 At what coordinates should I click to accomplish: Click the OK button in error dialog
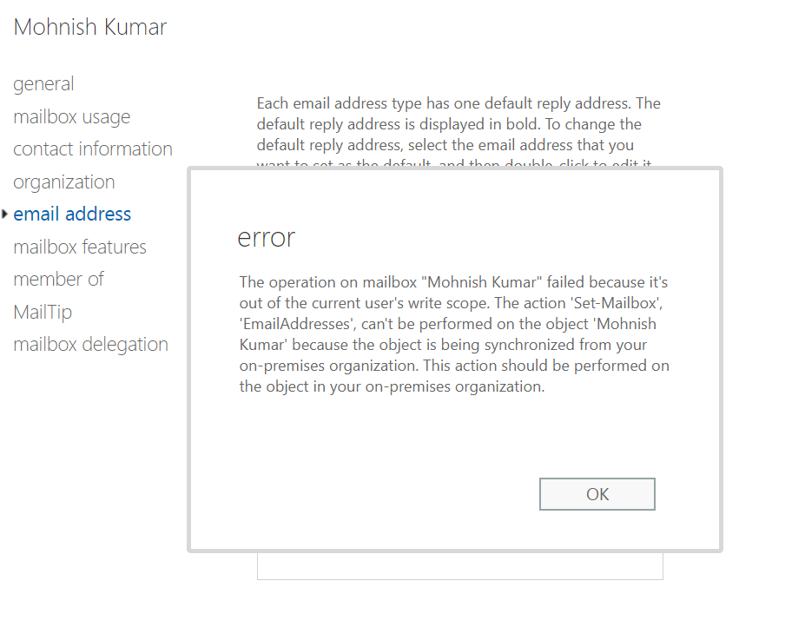[597, 494]
